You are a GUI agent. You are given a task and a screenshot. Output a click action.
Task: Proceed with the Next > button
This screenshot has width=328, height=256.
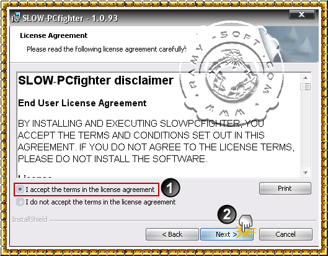tap(227, 234)
